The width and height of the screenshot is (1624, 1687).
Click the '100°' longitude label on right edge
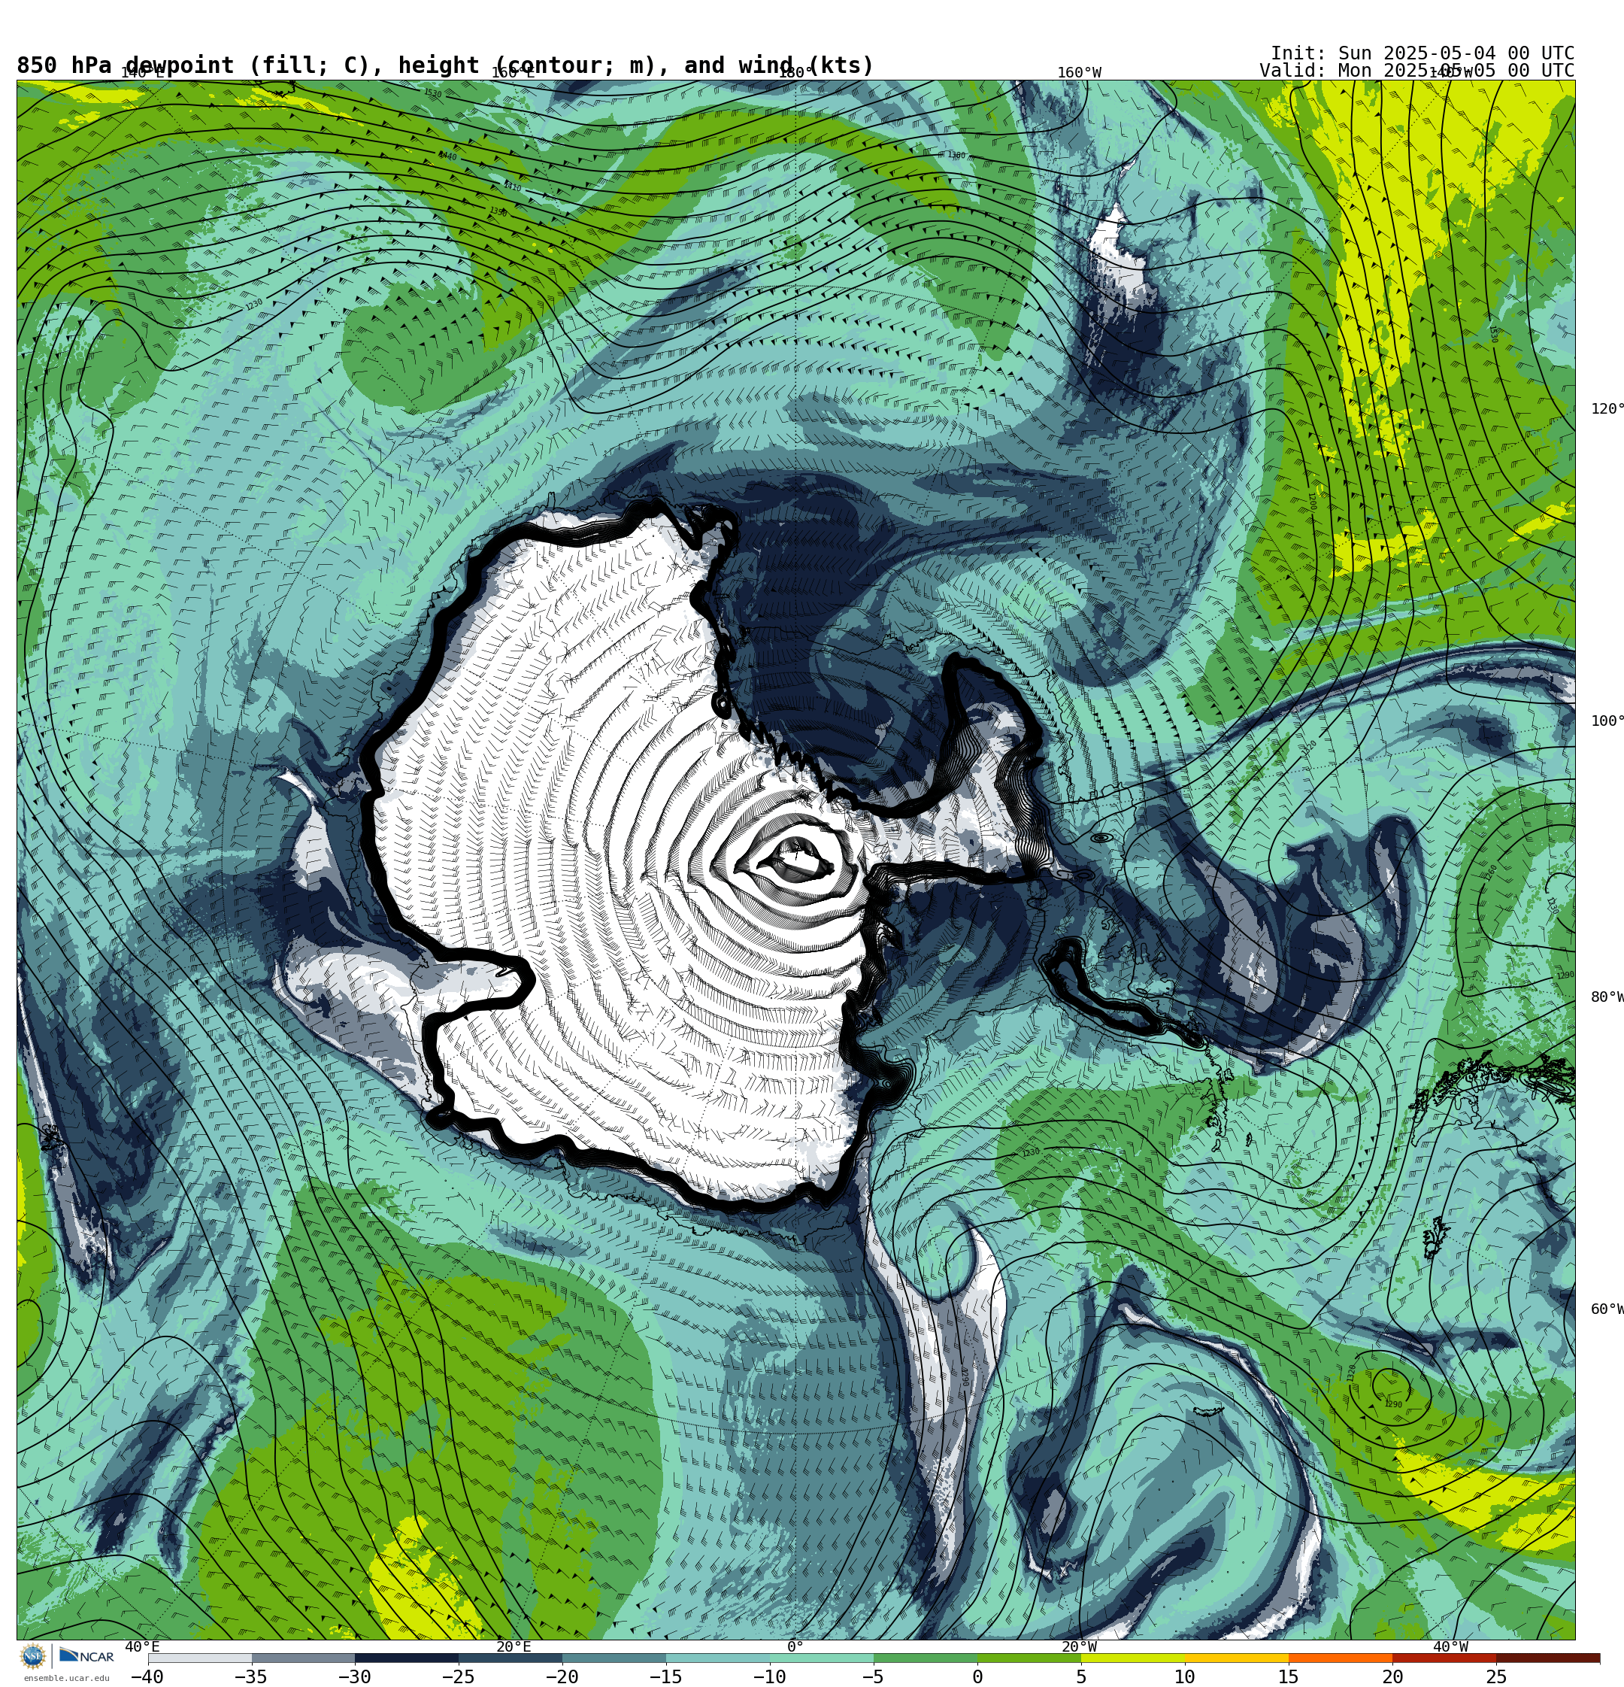tap(1607, 721)
